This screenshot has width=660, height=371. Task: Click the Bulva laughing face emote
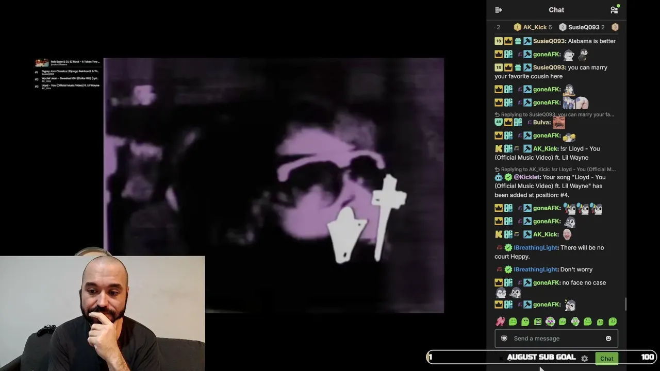(x=558, y=123)
